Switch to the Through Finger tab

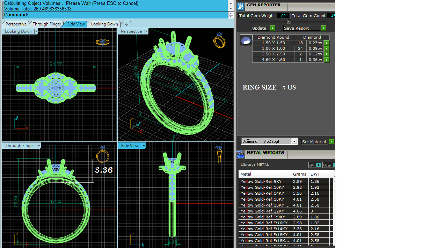(x=47, y=24)
